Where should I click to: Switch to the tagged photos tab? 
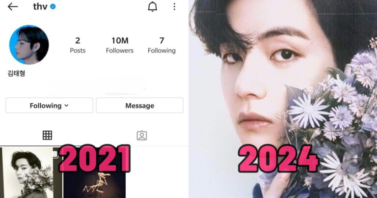click(x=142, y=136)
